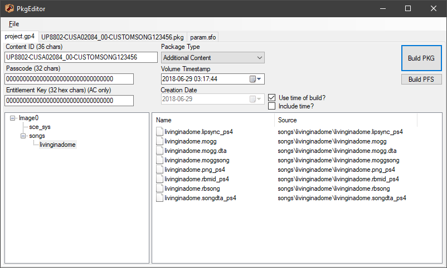Click file icon for livinginadome.png_ps4
The width and height of the screenshot is (447, 268).
(x=159, y=170)
